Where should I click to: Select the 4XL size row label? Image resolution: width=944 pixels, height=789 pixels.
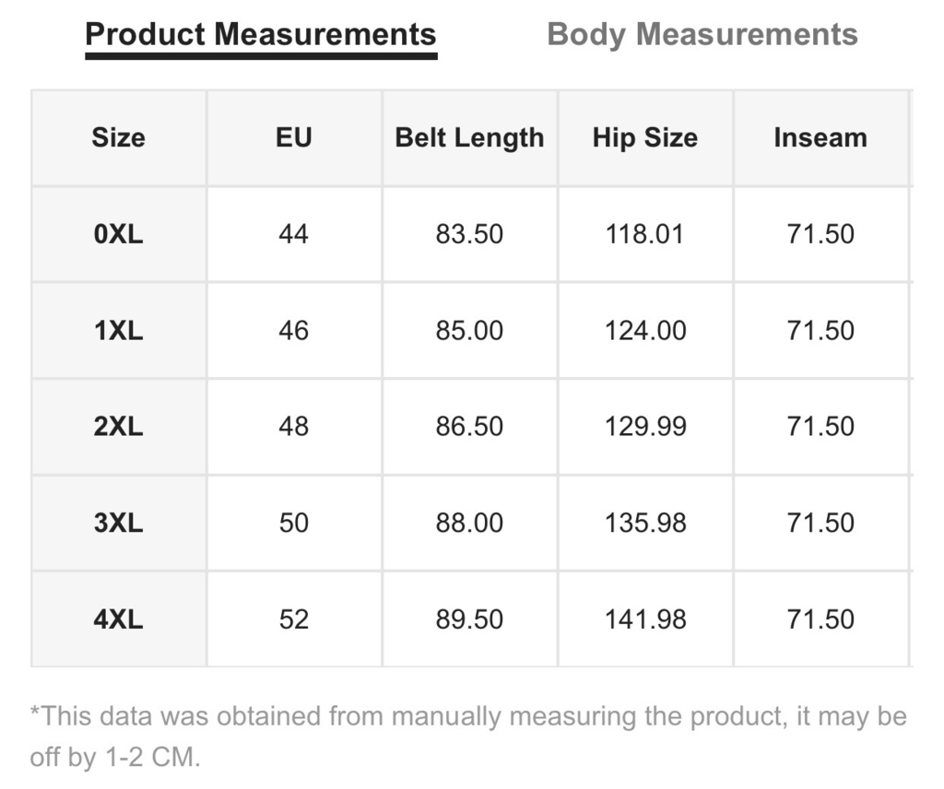coord(119,618)
